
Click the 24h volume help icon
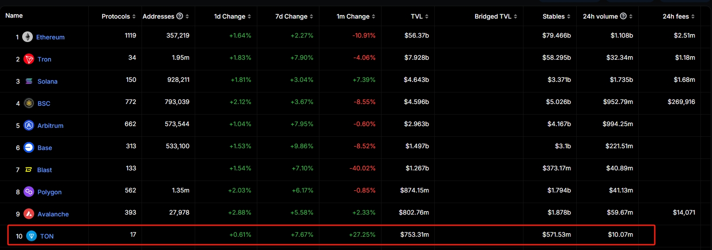tap(623, 16)
